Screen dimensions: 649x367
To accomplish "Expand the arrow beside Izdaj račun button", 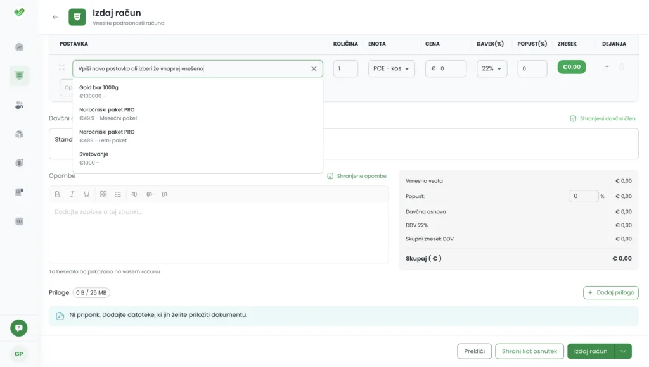I will tap(624, 351).
